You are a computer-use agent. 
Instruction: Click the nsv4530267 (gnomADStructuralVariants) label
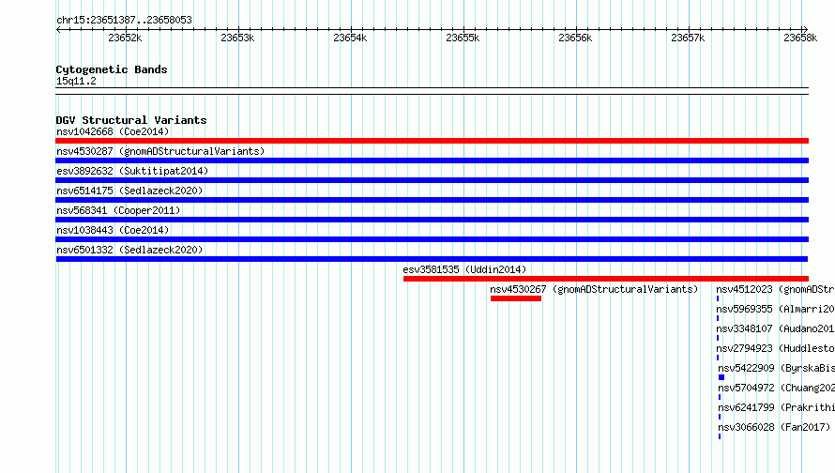coord(594,289)
